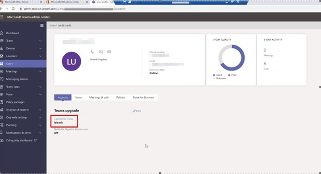Click the LU user avatar

point(71,61)
